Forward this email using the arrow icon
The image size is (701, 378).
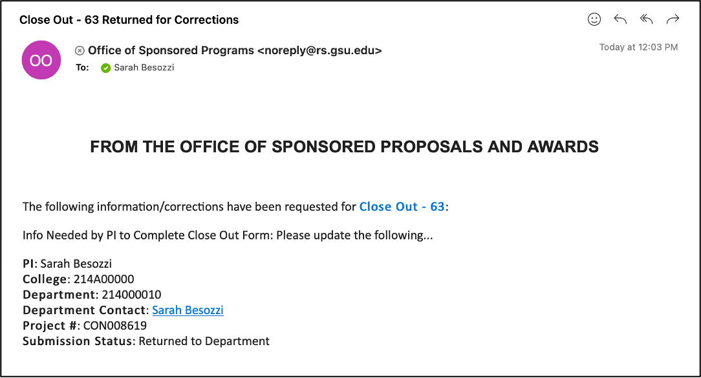673,19
